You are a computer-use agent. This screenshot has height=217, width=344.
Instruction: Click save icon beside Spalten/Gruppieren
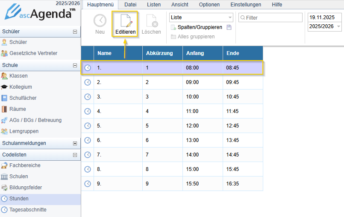229,27
